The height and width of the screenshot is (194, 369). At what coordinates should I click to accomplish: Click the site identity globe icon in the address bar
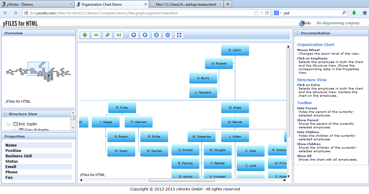pyautogui.click(x=26, y=13)
